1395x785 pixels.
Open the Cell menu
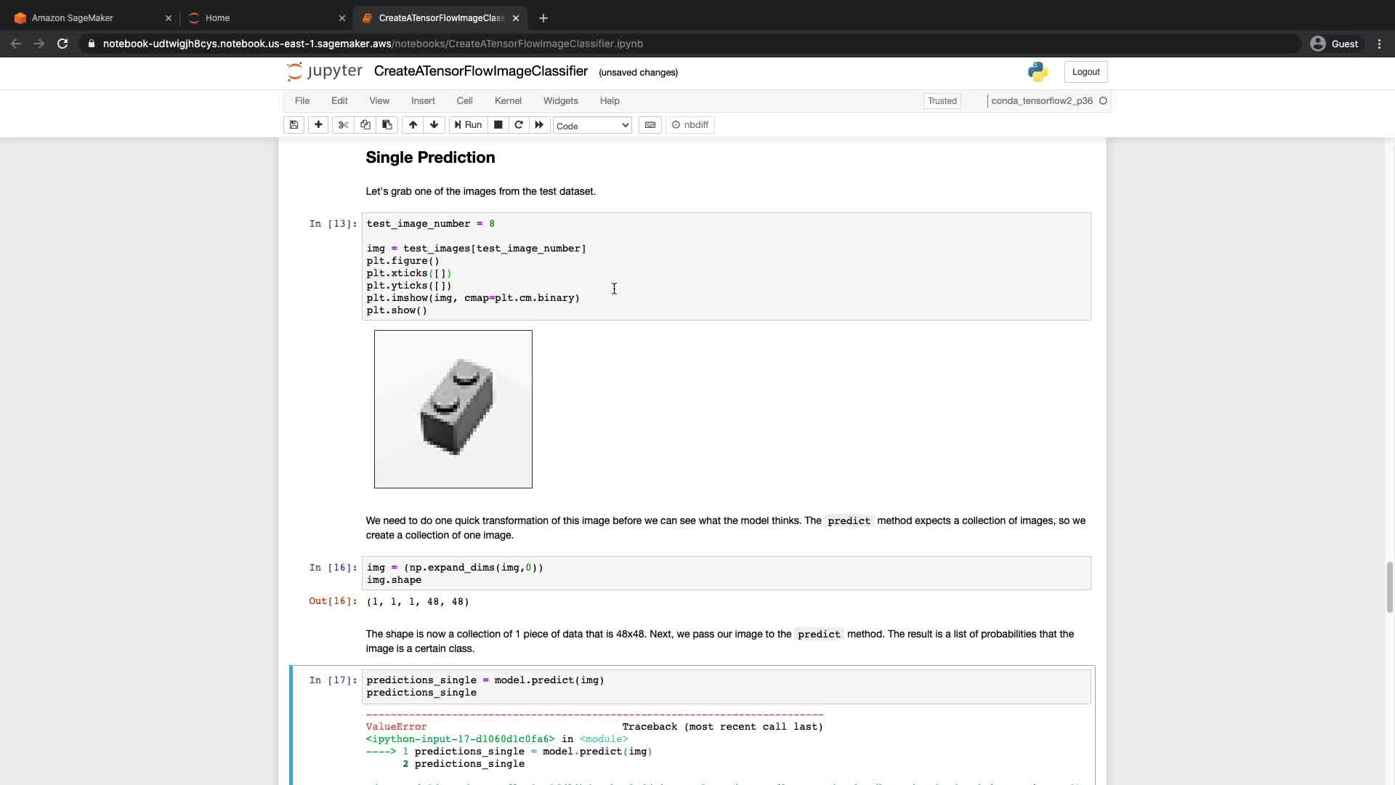(x=464, y=101)
